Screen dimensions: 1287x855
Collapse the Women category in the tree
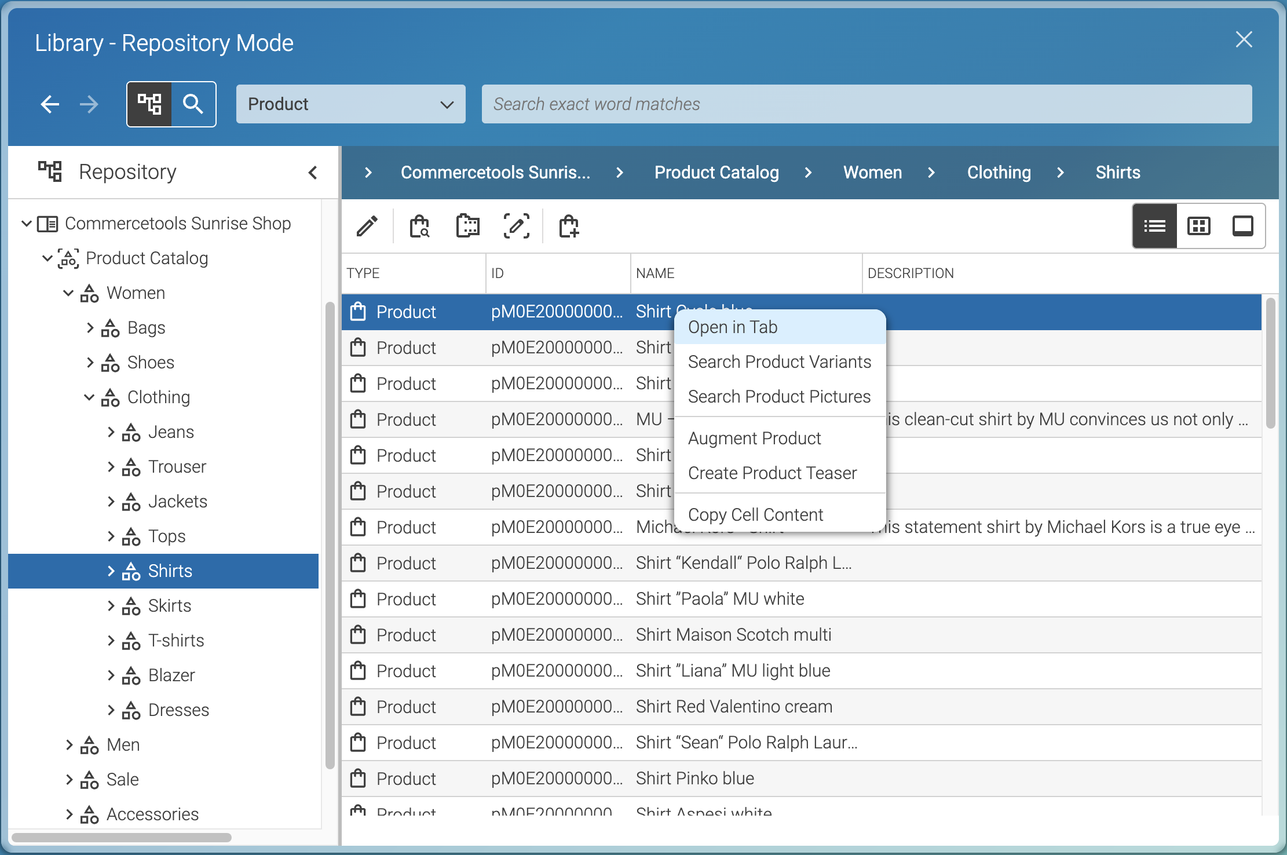coord(68,293)
